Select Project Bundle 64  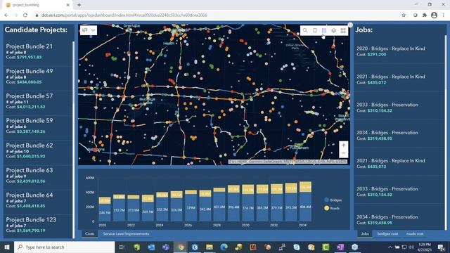pos(37,200)
